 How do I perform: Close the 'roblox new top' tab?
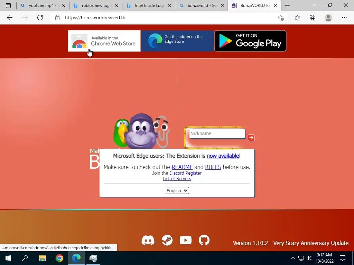[117, 6]
